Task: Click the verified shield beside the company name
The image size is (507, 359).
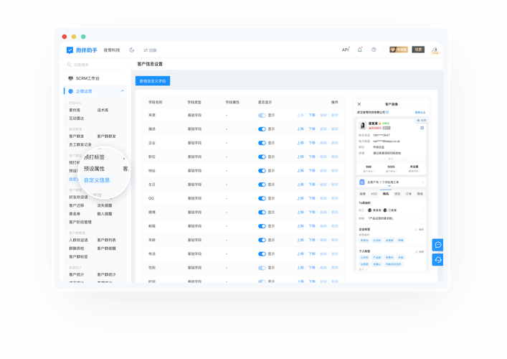Action: (387, 112)
